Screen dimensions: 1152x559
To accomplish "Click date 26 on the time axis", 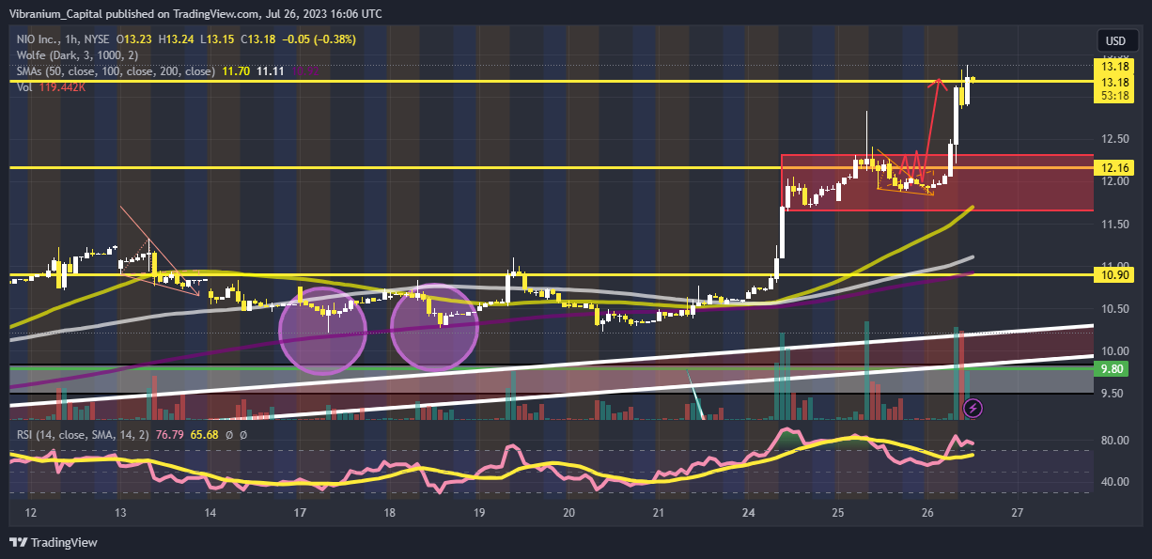I will click(927, 513).
